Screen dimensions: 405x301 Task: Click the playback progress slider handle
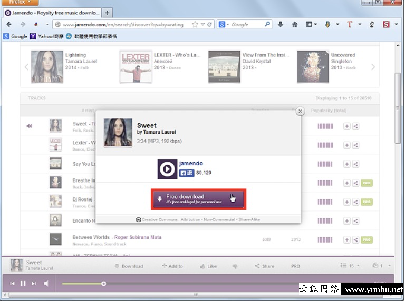coord(103,284)
